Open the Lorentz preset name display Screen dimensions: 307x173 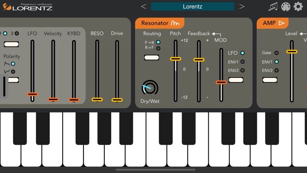coord(192,7)
